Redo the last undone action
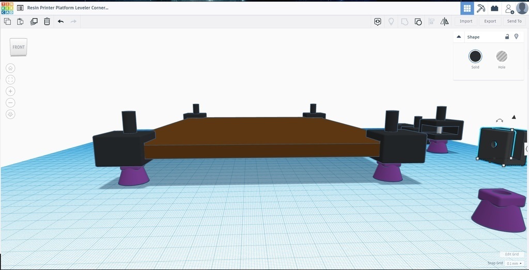The image size is (529, 270). click(73, 22)
